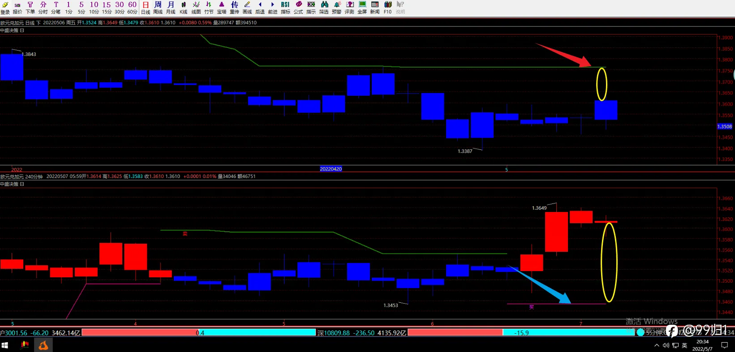Collapse 中盛决策 indicator on daily chart
This screenshot has width=735, height=352.
click(x=22, y=30)
